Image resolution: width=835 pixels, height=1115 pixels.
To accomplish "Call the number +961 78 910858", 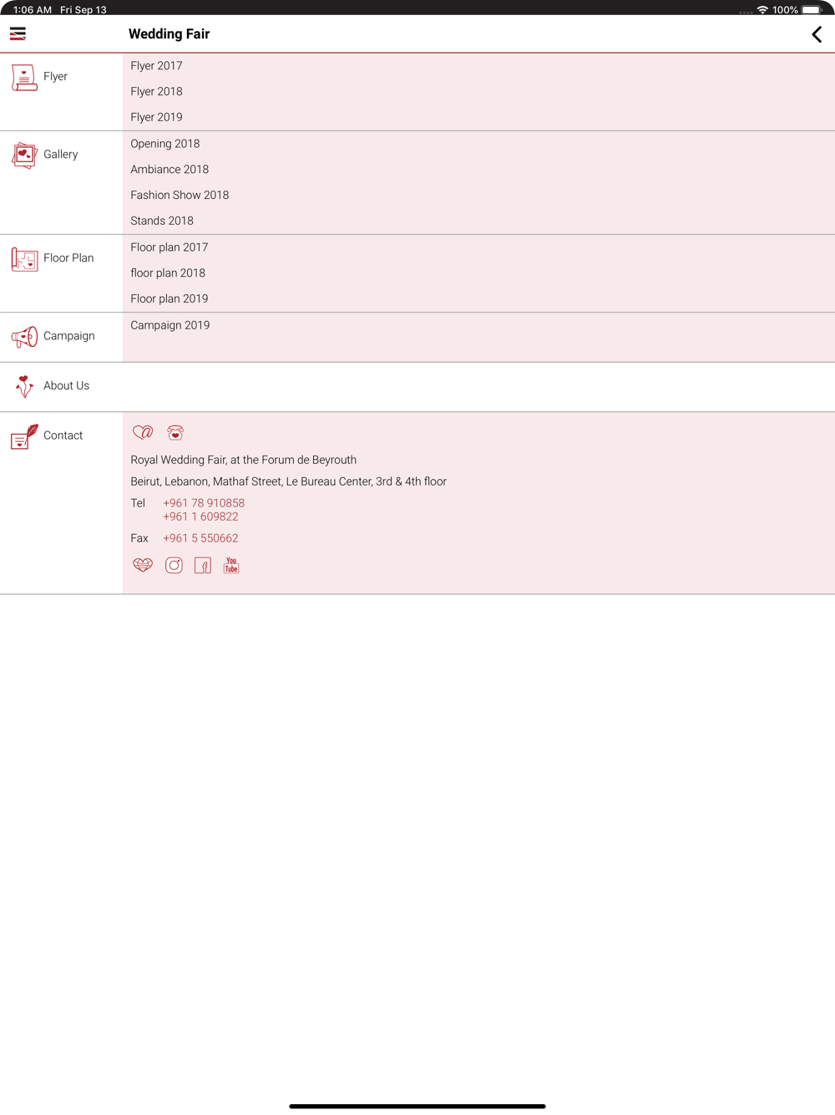I will (204, 502).
